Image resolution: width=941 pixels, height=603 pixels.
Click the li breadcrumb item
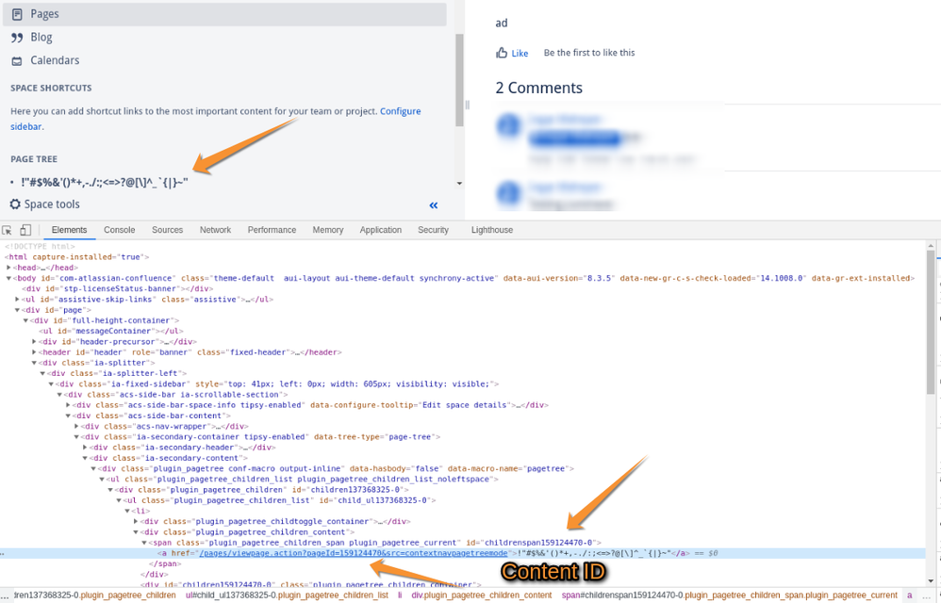coord(400,595)
